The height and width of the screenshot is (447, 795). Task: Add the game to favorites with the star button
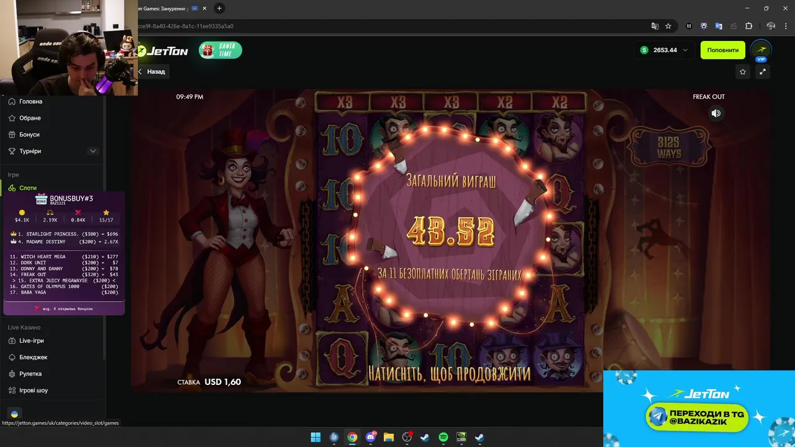click(x=743, y=72)
